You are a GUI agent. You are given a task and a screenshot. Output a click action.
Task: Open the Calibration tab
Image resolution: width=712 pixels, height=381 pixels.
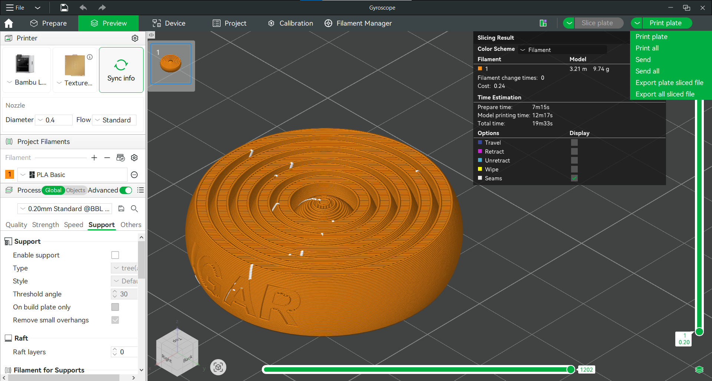click(291, 23)
